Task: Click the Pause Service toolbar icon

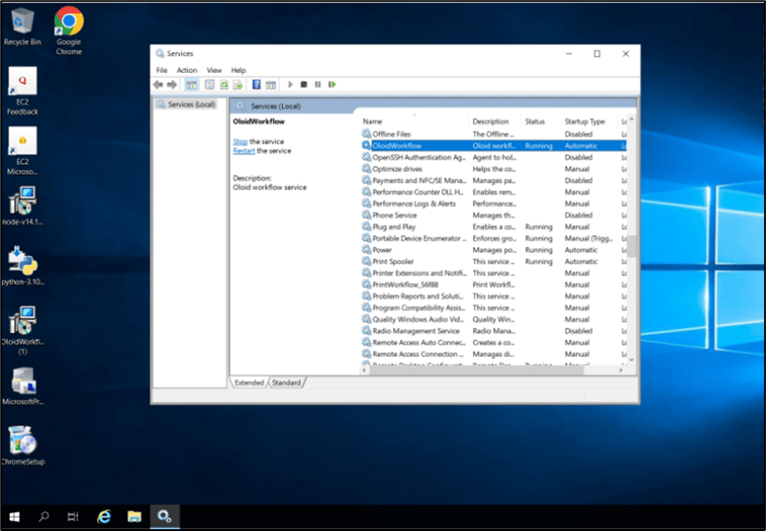Action: (x=318, y=85)
